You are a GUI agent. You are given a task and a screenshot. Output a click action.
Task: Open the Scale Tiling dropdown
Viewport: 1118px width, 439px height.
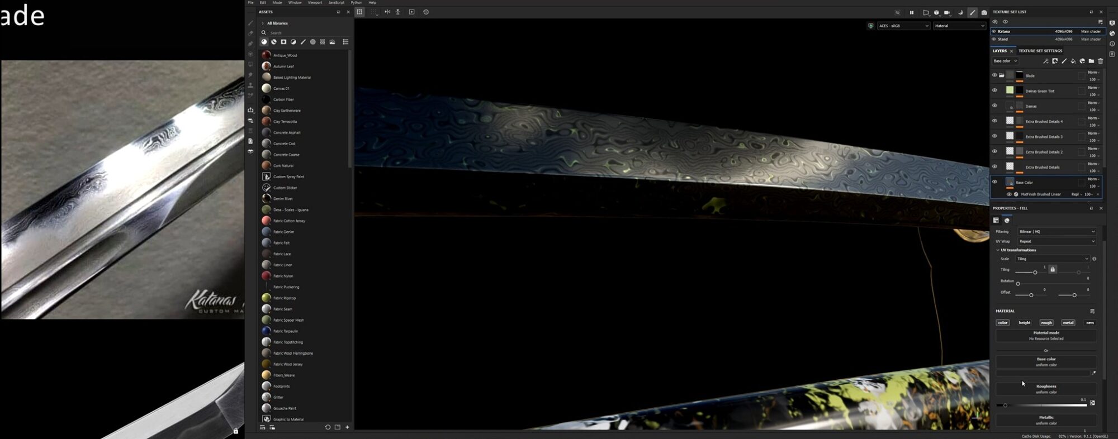(1053, 259)
